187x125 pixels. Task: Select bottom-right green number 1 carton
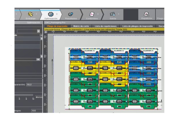tap(143, 101)
